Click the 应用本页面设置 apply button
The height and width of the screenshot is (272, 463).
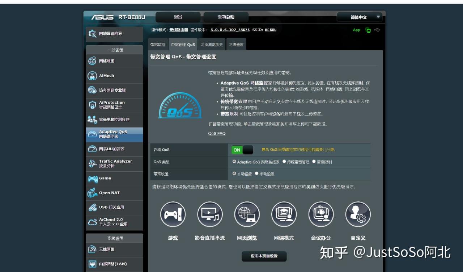tap(264, 256)
